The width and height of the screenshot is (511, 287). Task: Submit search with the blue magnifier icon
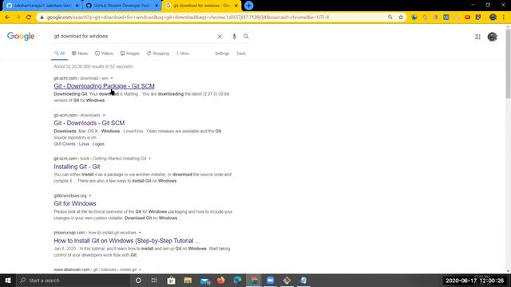coord(246,37)
